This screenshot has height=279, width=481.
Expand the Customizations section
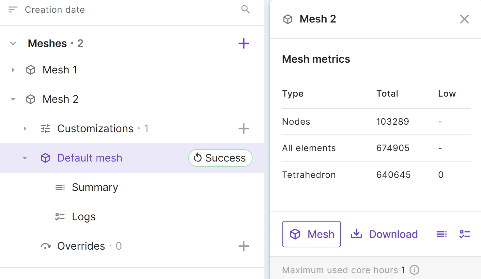coord(25,128)
